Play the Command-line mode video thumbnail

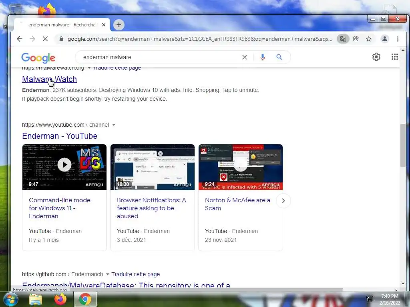point(64,167)
